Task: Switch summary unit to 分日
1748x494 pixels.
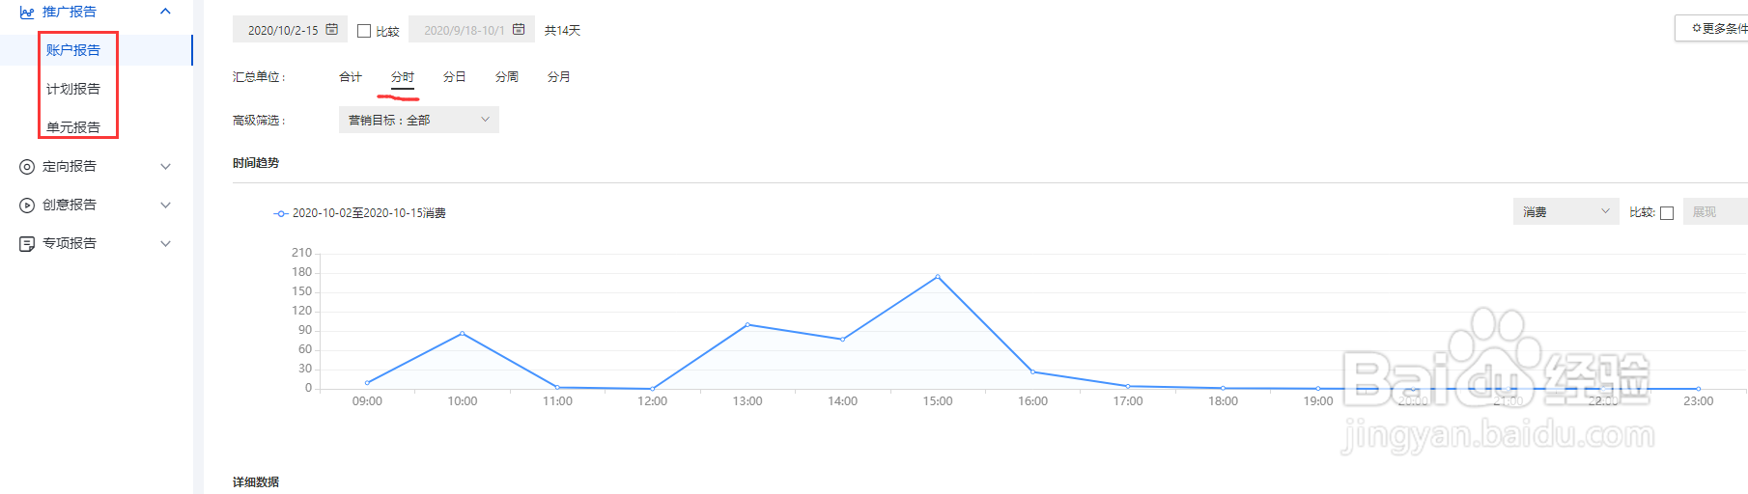Action: coord(454,77)
